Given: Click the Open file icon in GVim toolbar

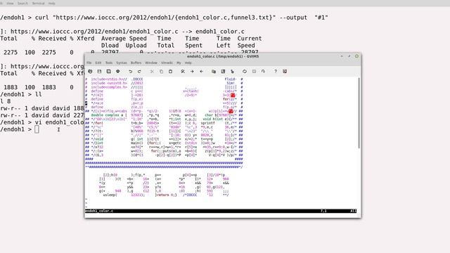Looking at the screenshot, I should pyautogui.click(x=90, y=72).
